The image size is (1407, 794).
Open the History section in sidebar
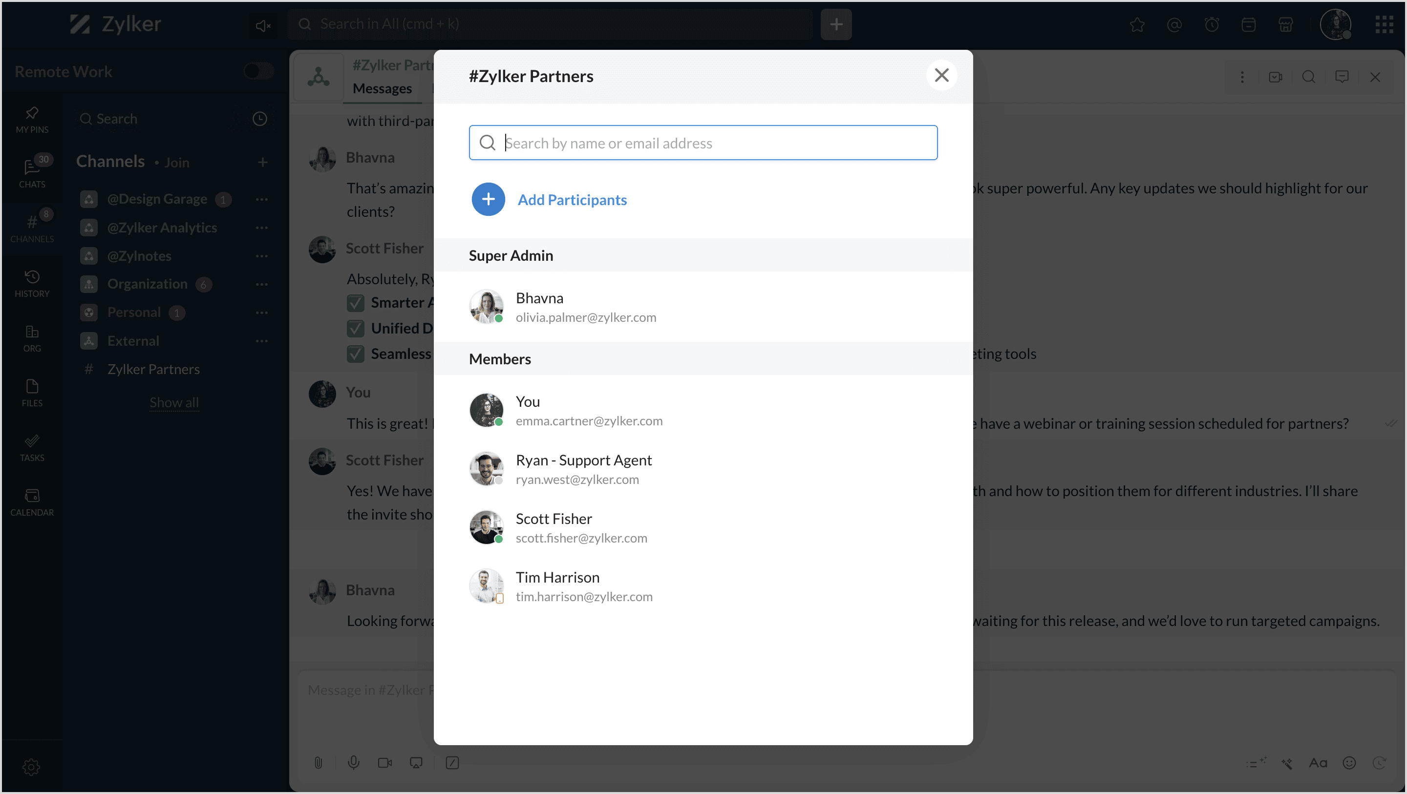(x=32, y=283)
